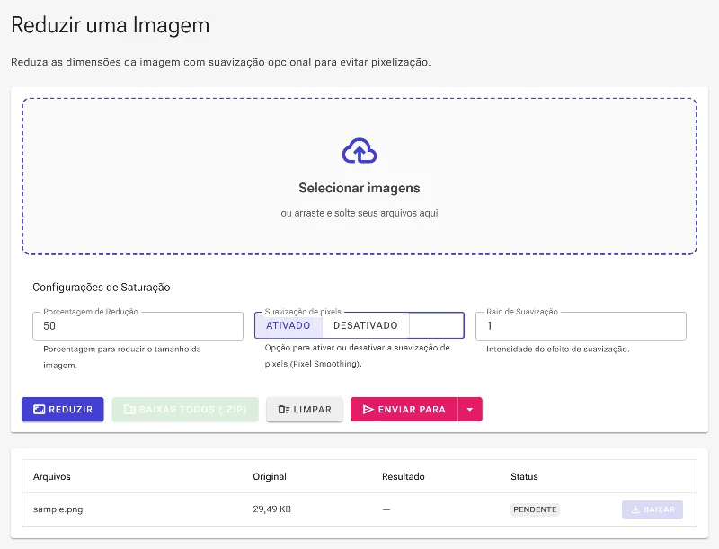Enable pixel smoothing with ATIVADO
719x549 pixels.
[x=288, y=325]
